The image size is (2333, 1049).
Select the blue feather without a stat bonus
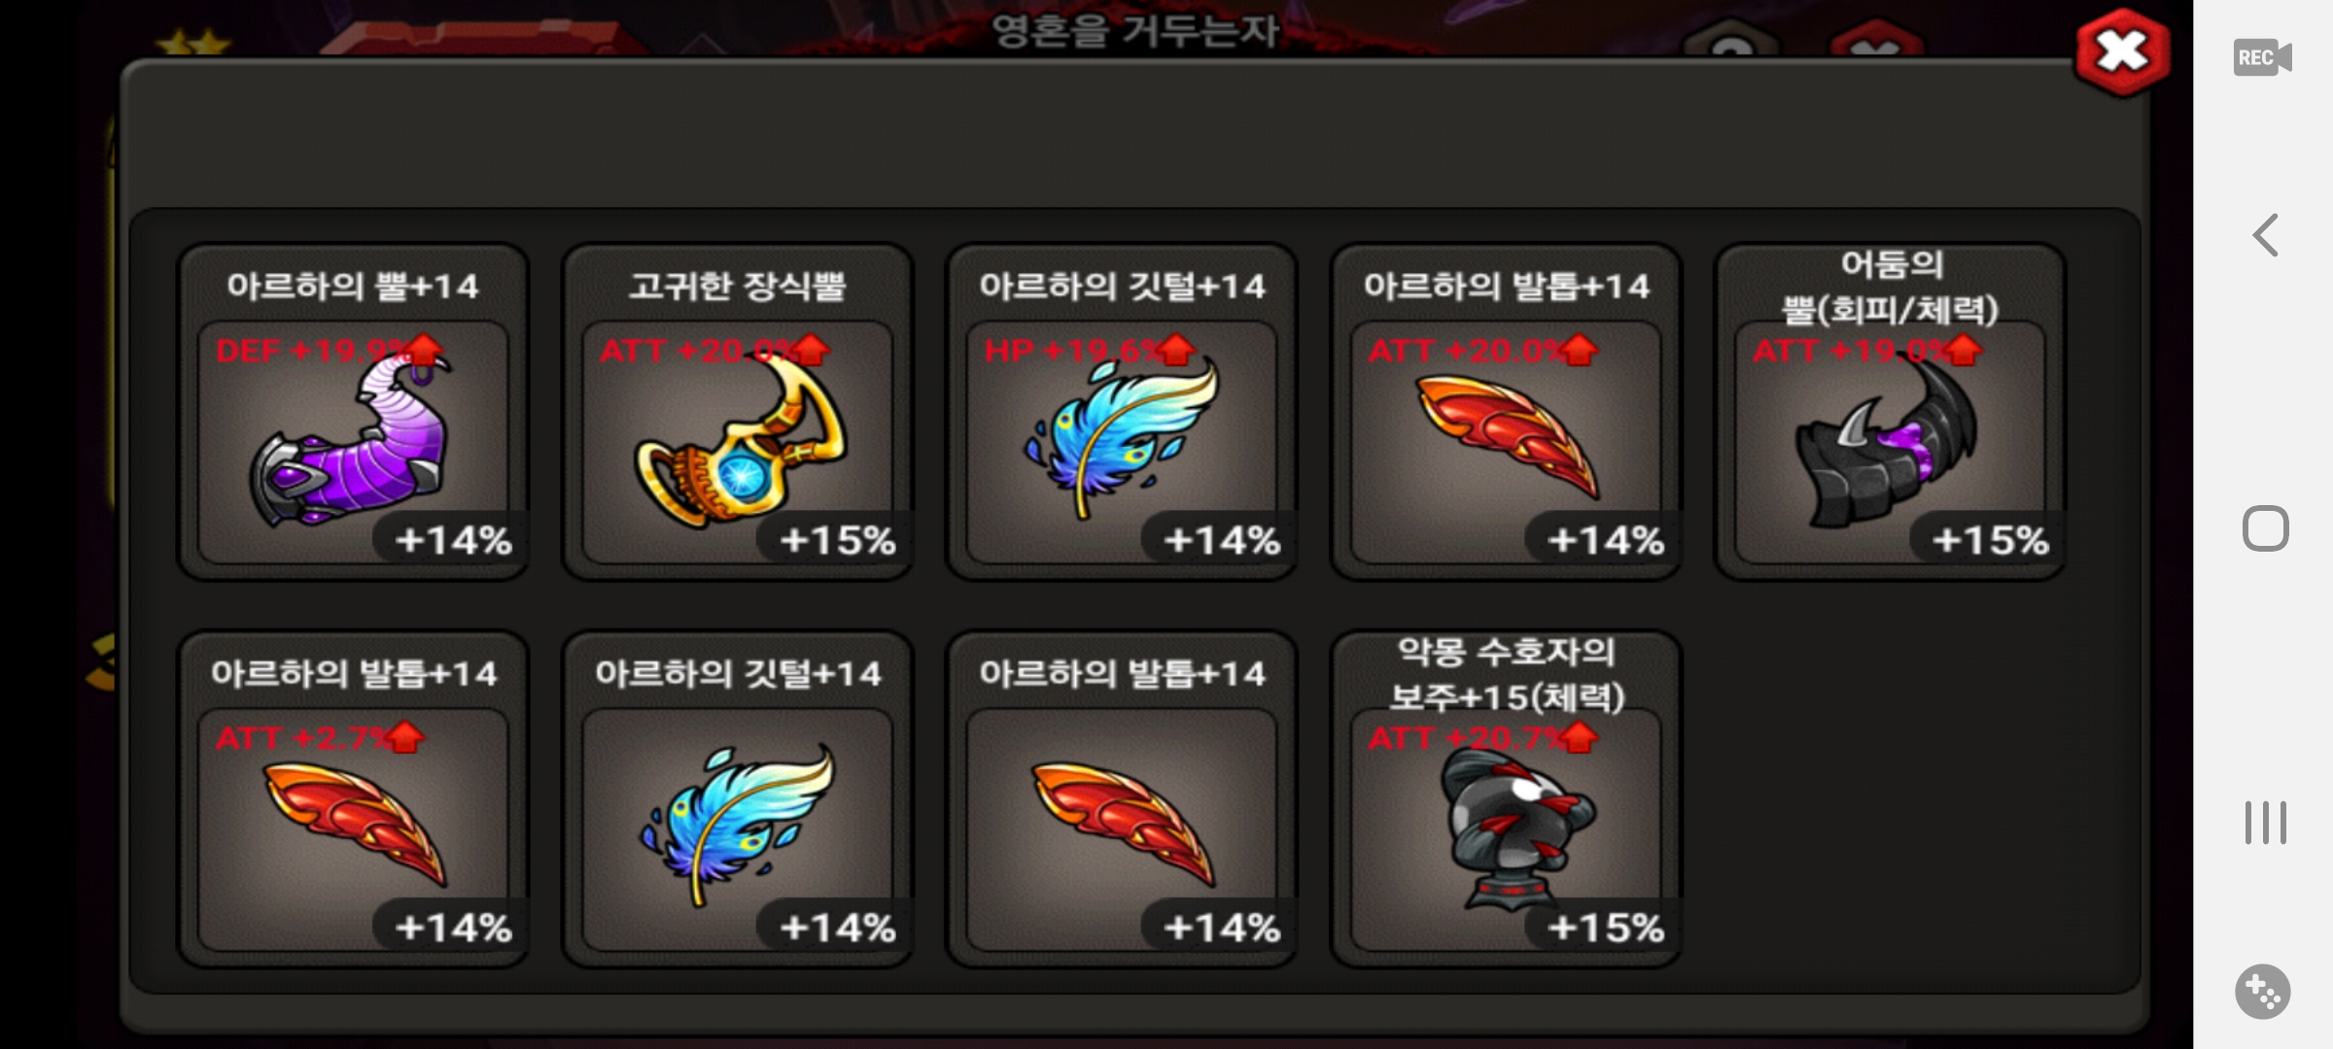click(x=737, y=800)
